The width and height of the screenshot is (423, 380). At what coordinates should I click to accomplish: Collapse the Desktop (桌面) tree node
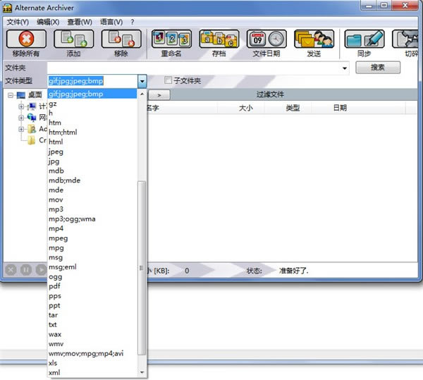11,94
